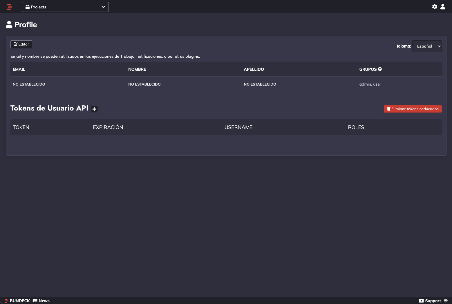
Task: Select the USERNAME column header
Action: [x=238, y=127]
